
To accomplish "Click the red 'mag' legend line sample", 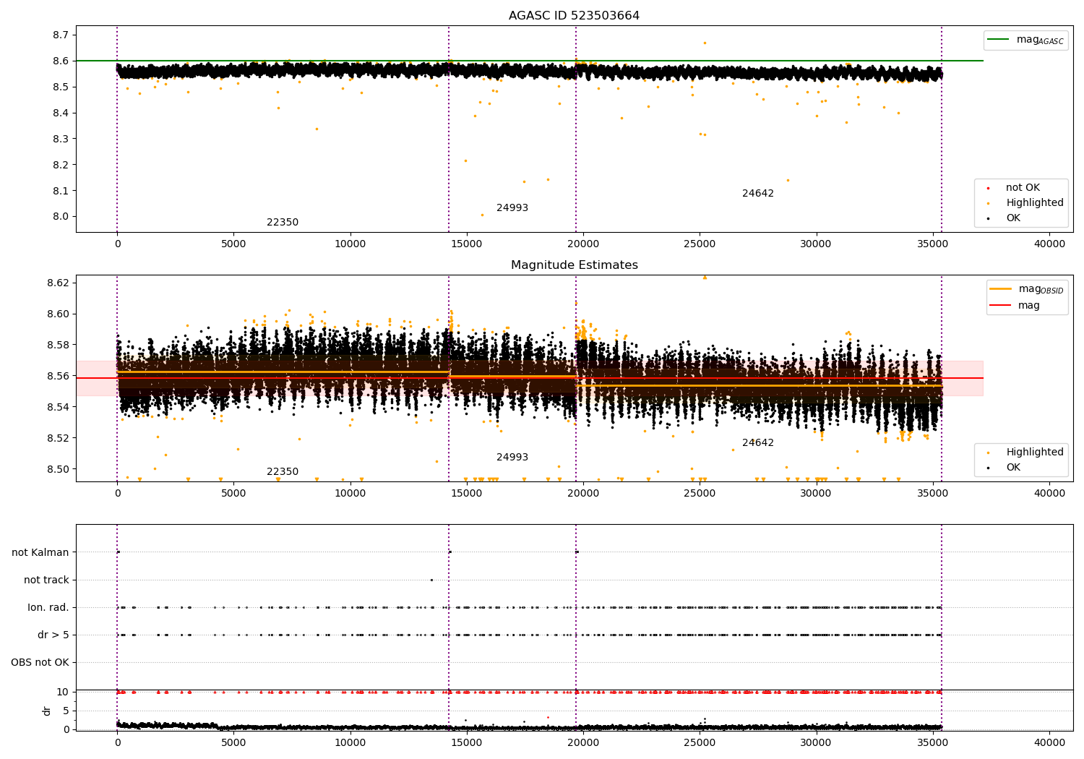I will (x=1000, y=305).
